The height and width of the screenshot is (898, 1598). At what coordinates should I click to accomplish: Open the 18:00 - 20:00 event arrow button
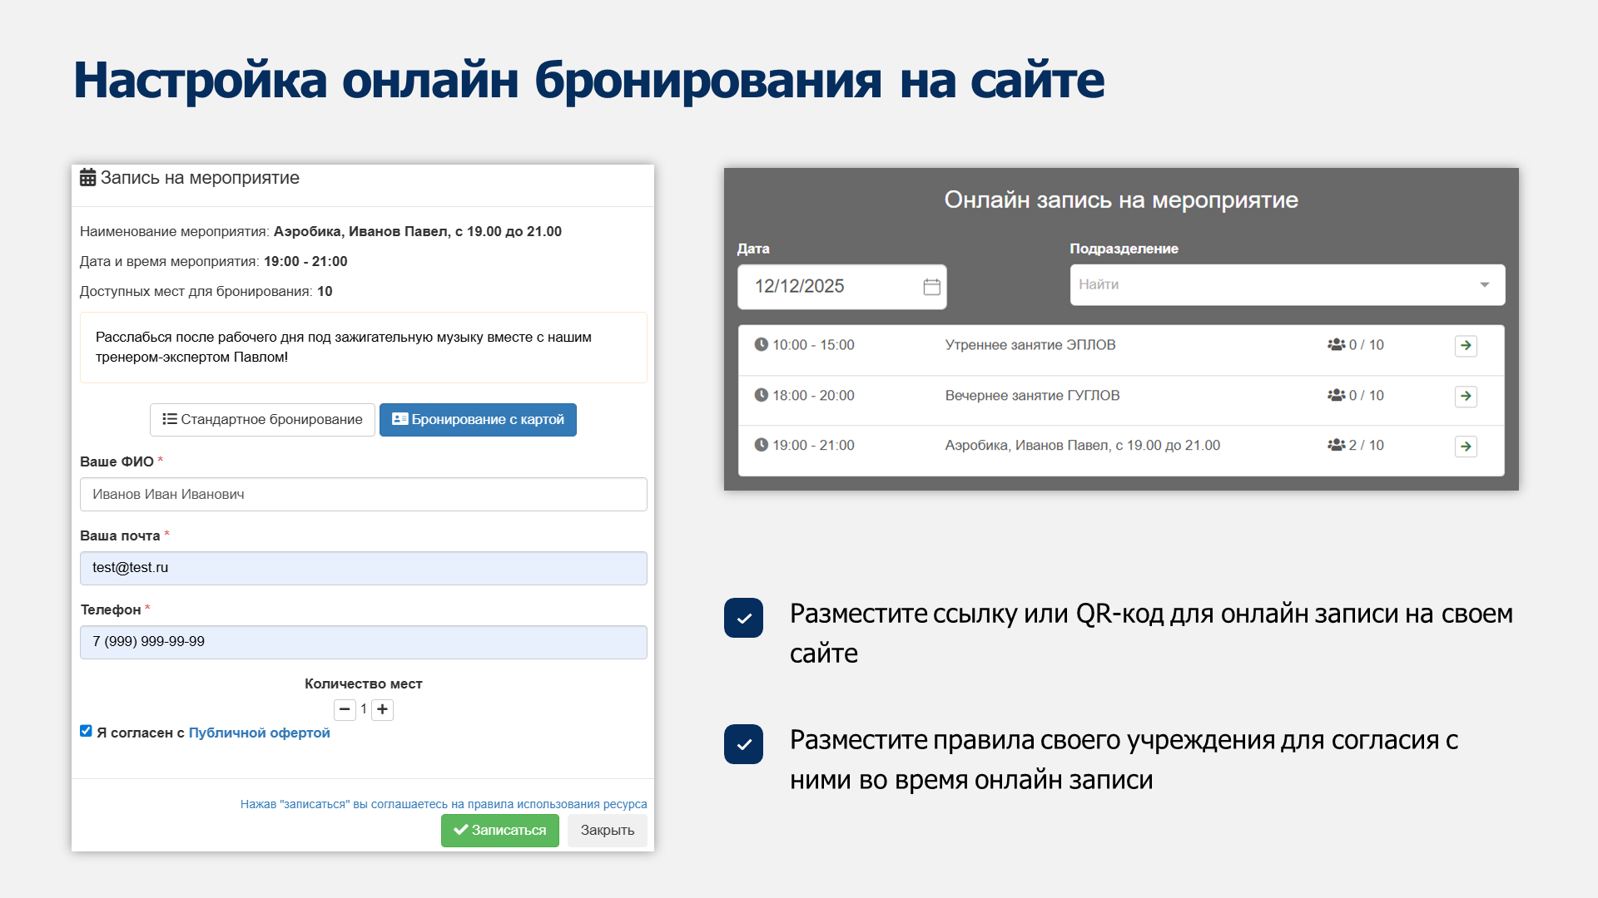[1466, 397]
